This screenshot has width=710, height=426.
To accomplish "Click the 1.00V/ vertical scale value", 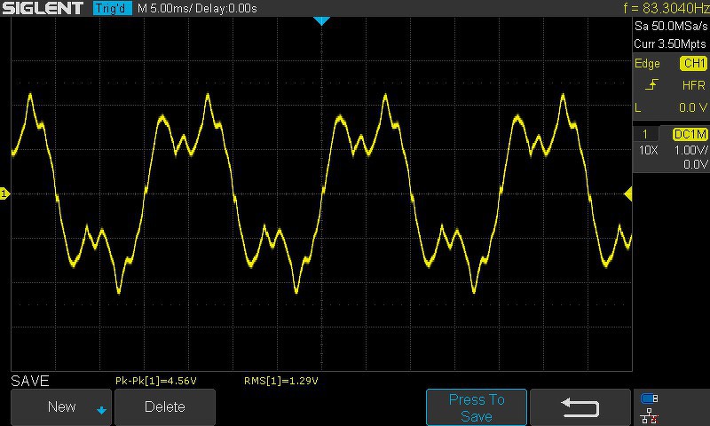I will click(690, 150).
